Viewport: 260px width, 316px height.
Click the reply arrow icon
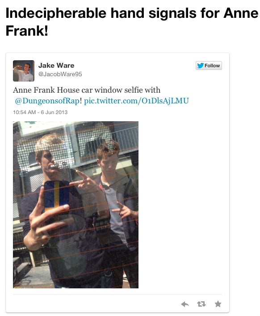[x=185, y=304]
